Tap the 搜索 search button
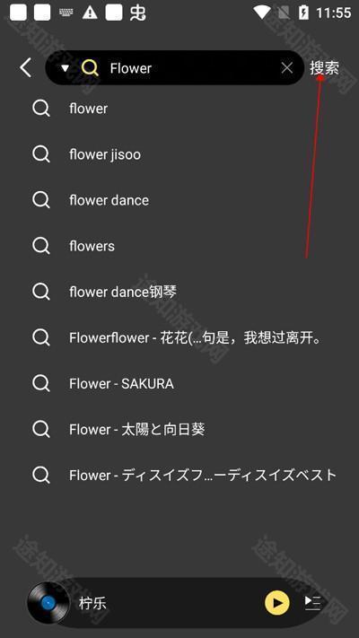 click(x=324, y=68)
